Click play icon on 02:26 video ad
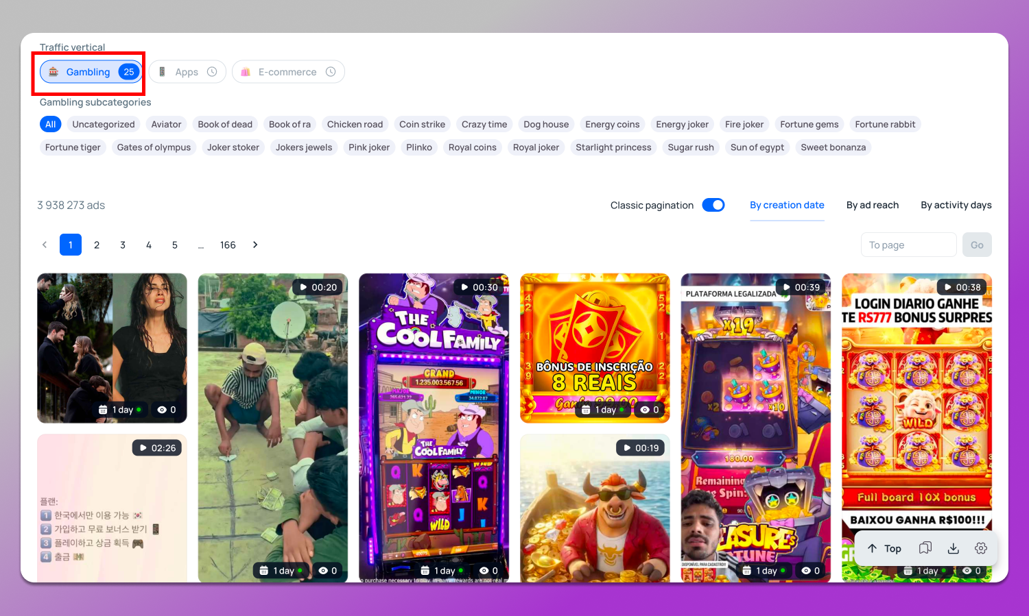This screenshot has height=616, width=1029. tap(143, 448)
